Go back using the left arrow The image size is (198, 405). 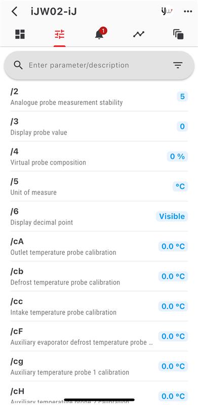click(x=15, y=12)
